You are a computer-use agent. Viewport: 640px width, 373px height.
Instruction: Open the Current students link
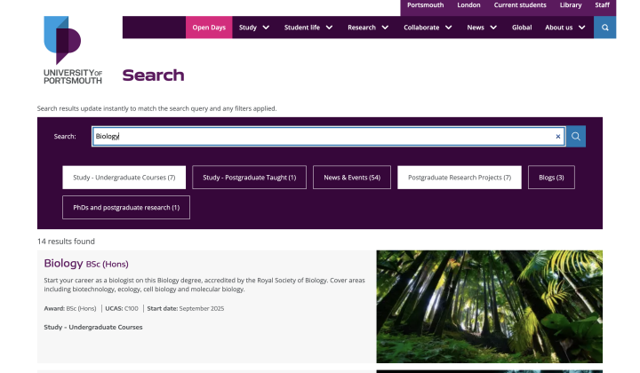coord(520,5)
